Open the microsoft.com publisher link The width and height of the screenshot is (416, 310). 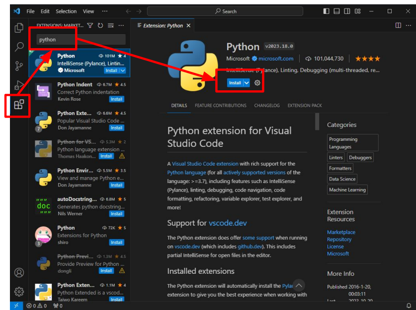click(x=276, y=59)
